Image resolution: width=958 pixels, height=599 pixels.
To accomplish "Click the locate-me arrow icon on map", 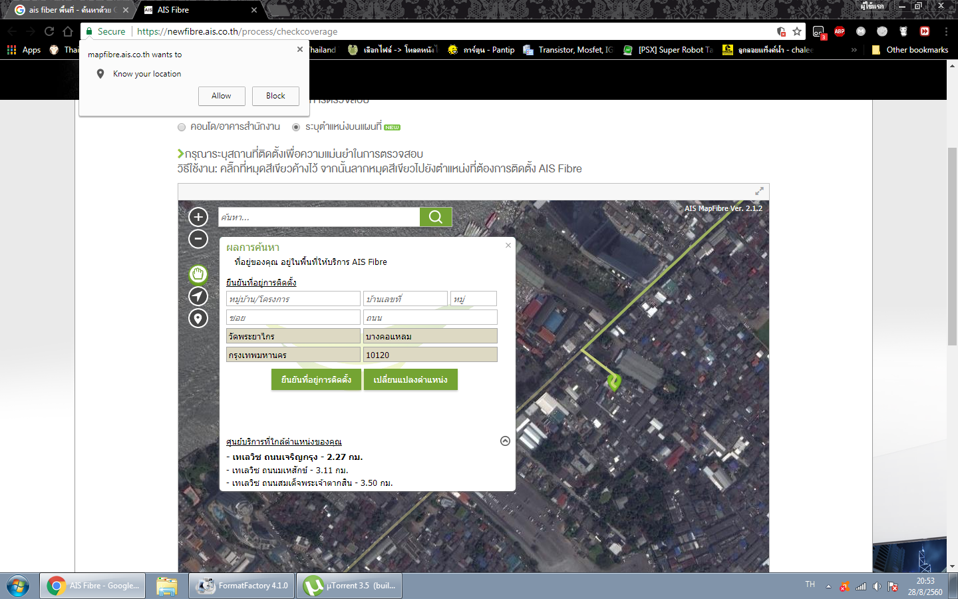I will [198, 296].
